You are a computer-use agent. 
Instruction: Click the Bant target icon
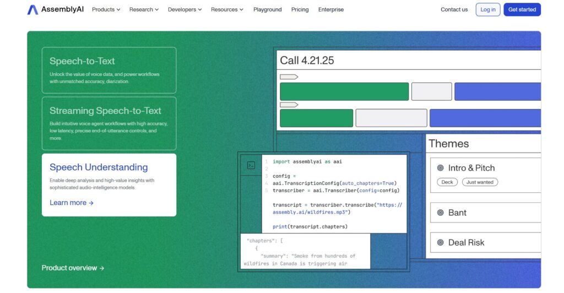point(440,213)
